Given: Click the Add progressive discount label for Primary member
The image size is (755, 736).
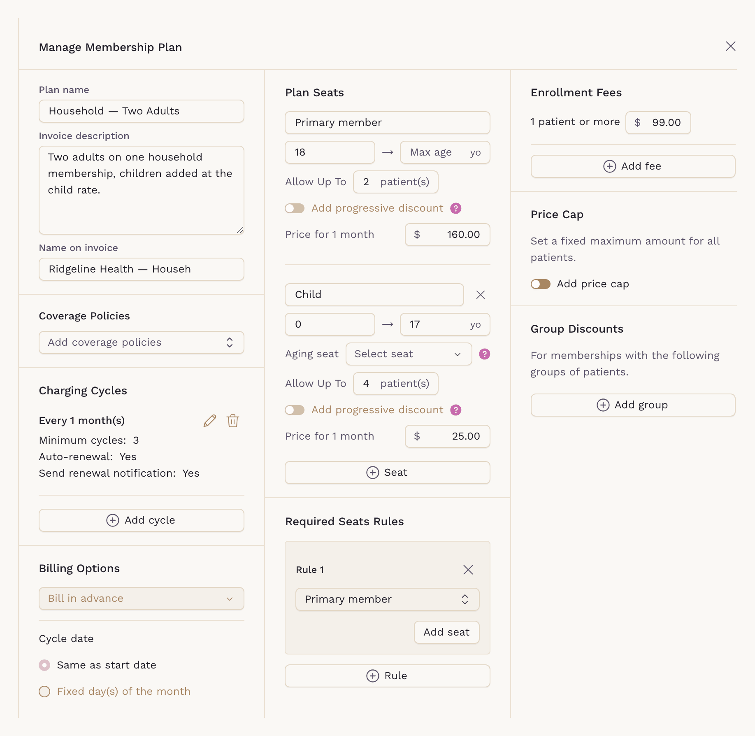Looking at the screenshot, I should pos(377,208).
